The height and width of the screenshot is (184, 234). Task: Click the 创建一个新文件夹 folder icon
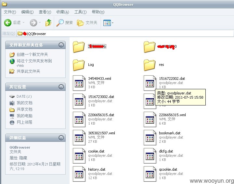[12, 55]
